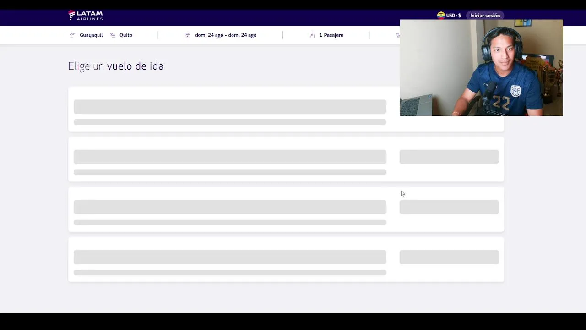Edit the Guayaquil origin field

click(91, 35)
